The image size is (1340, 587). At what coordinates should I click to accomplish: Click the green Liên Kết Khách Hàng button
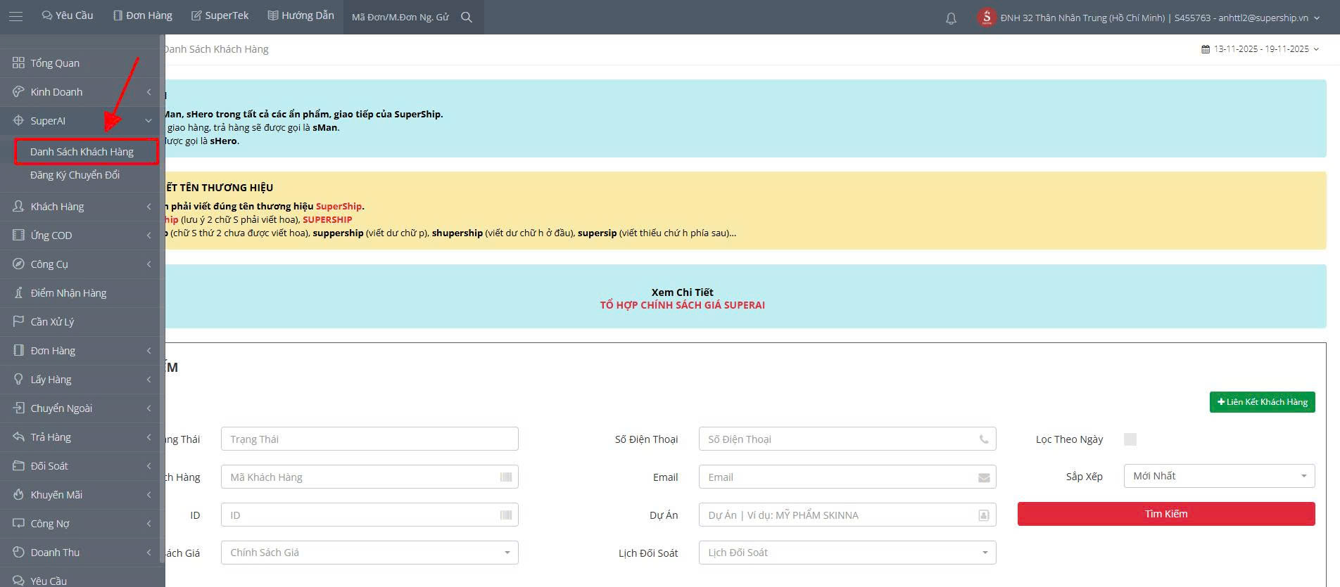coord(1263,402)
